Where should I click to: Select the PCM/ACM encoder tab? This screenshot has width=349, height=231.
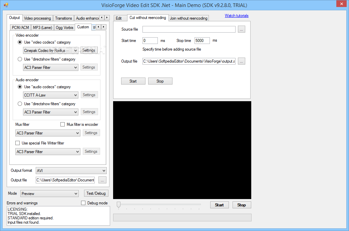pyautogui.click(x=20, y=28)
